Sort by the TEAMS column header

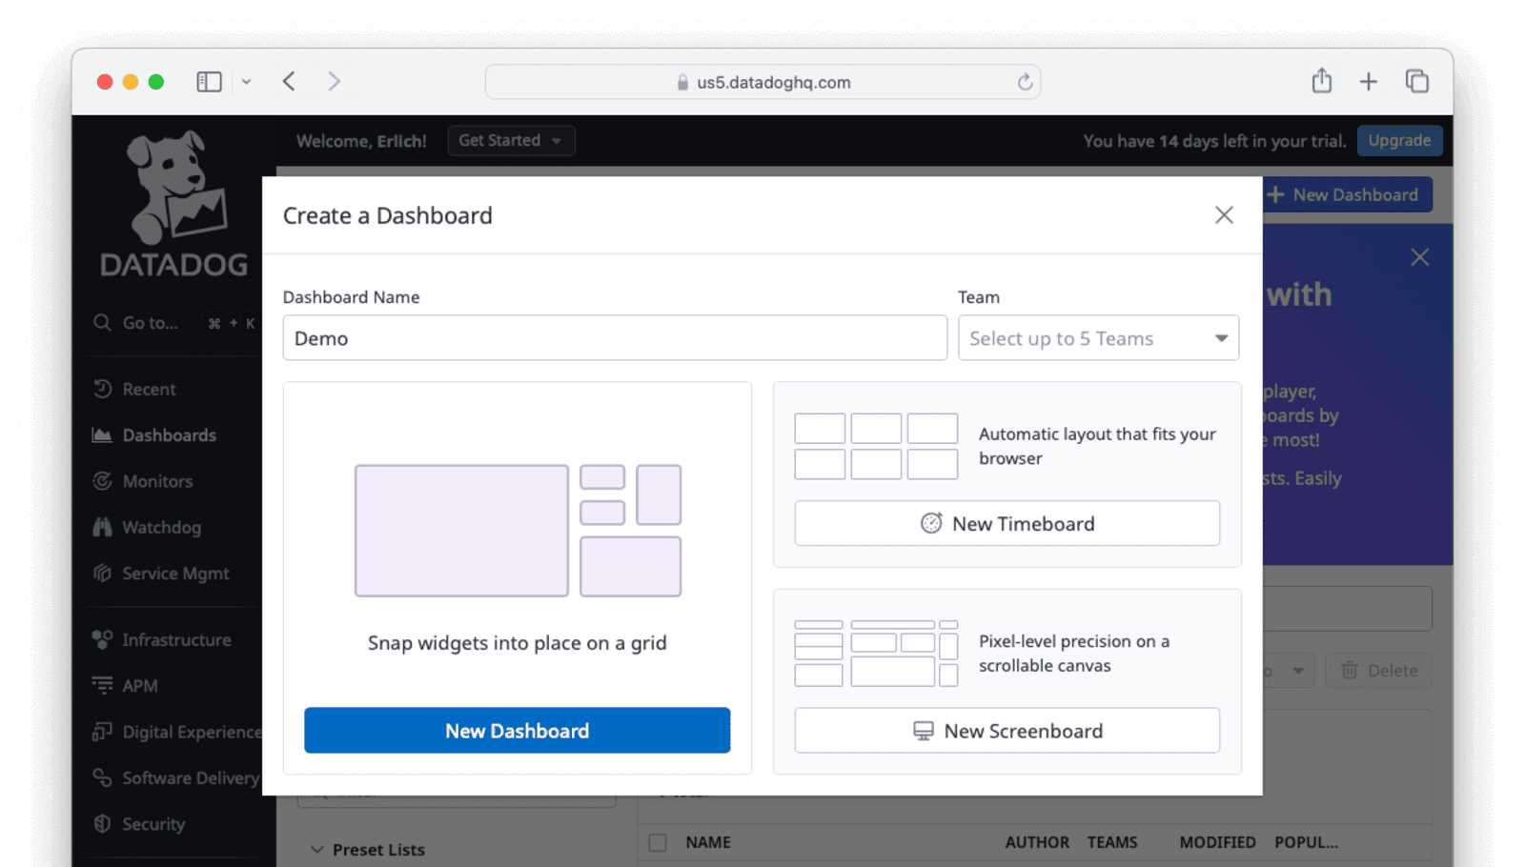point(1112,842)
